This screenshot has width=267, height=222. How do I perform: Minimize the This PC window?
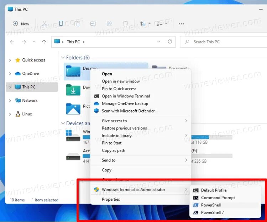261,9
